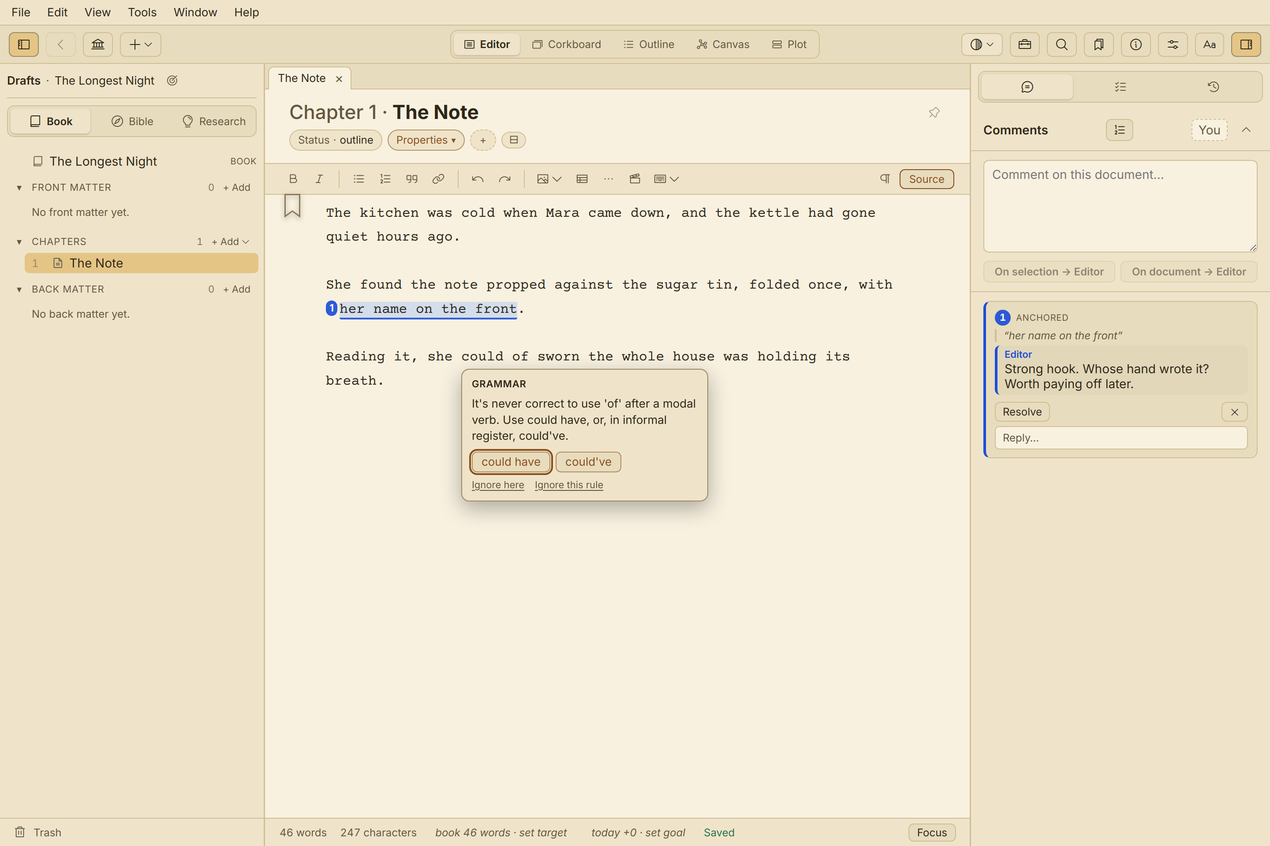Click the target icon next to The Longest Night
1270x846 pixels.
click(x=172, y=80)
